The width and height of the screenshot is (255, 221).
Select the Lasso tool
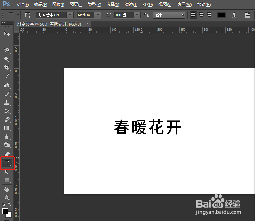pos(7,51)
